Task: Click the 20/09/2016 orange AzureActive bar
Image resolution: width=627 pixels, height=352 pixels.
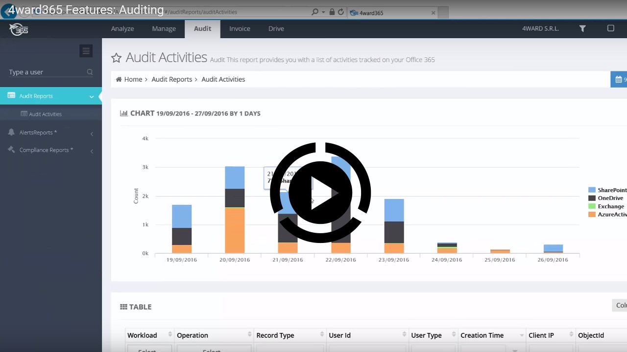Action: pyautogui.click(x=235, y=230)
